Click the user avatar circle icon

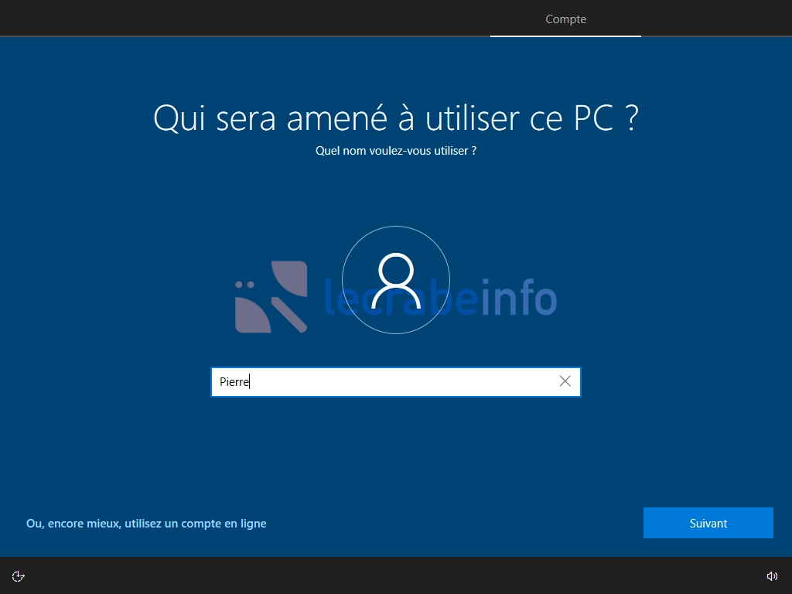coord(396,280)
